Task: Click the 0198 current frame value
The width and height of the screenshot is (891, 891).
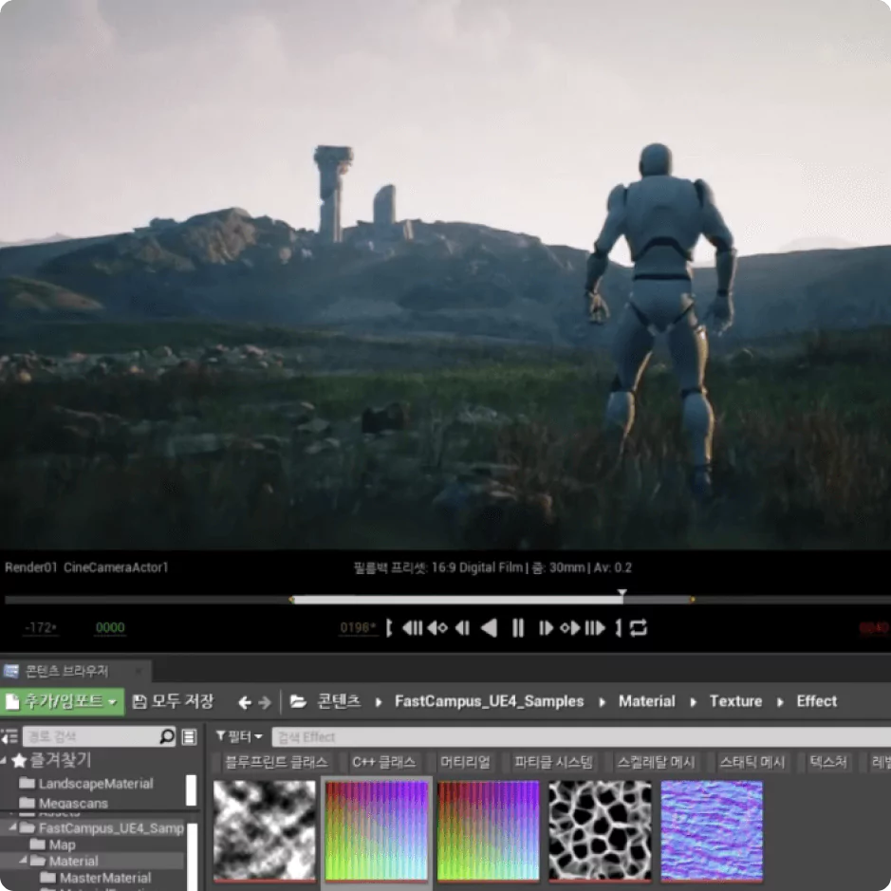Action: click(x=358, y=627)
